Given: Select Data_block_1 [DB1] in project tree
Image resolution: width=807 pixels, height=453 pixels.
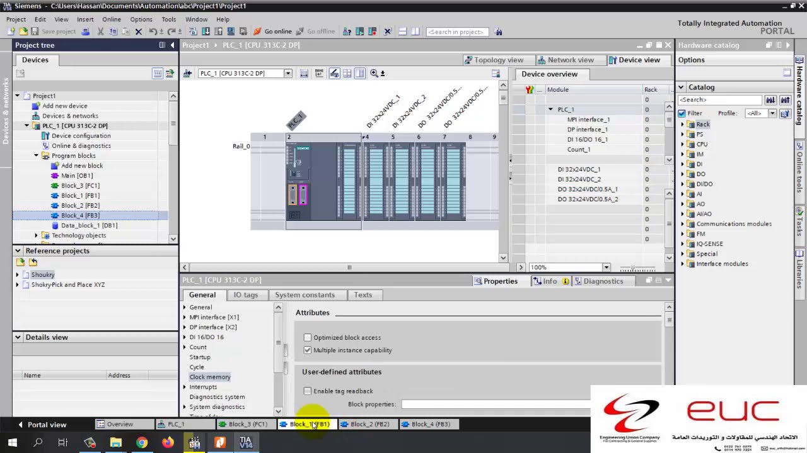Looking at the screenshot, I should point(89,225).
